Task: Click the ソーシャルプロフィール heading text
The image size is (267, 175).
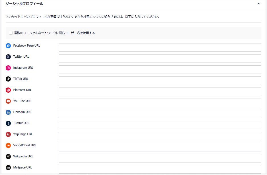Action: pos(24,4)
